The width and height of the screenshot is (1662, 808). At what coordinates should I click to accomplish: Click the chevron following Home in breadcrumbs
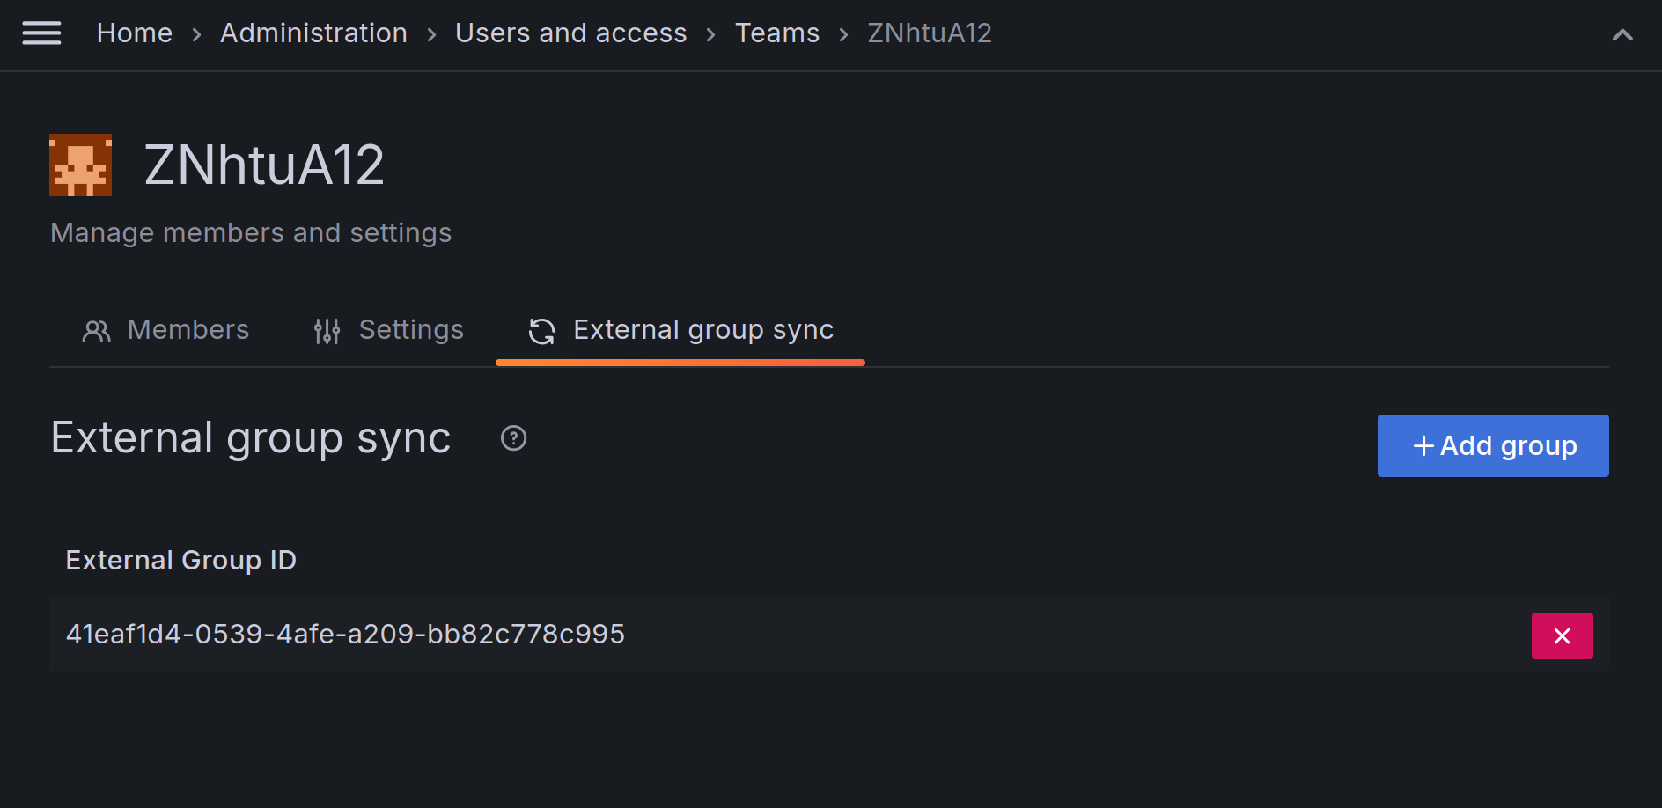pyautogui.click(x=197, y=34)
